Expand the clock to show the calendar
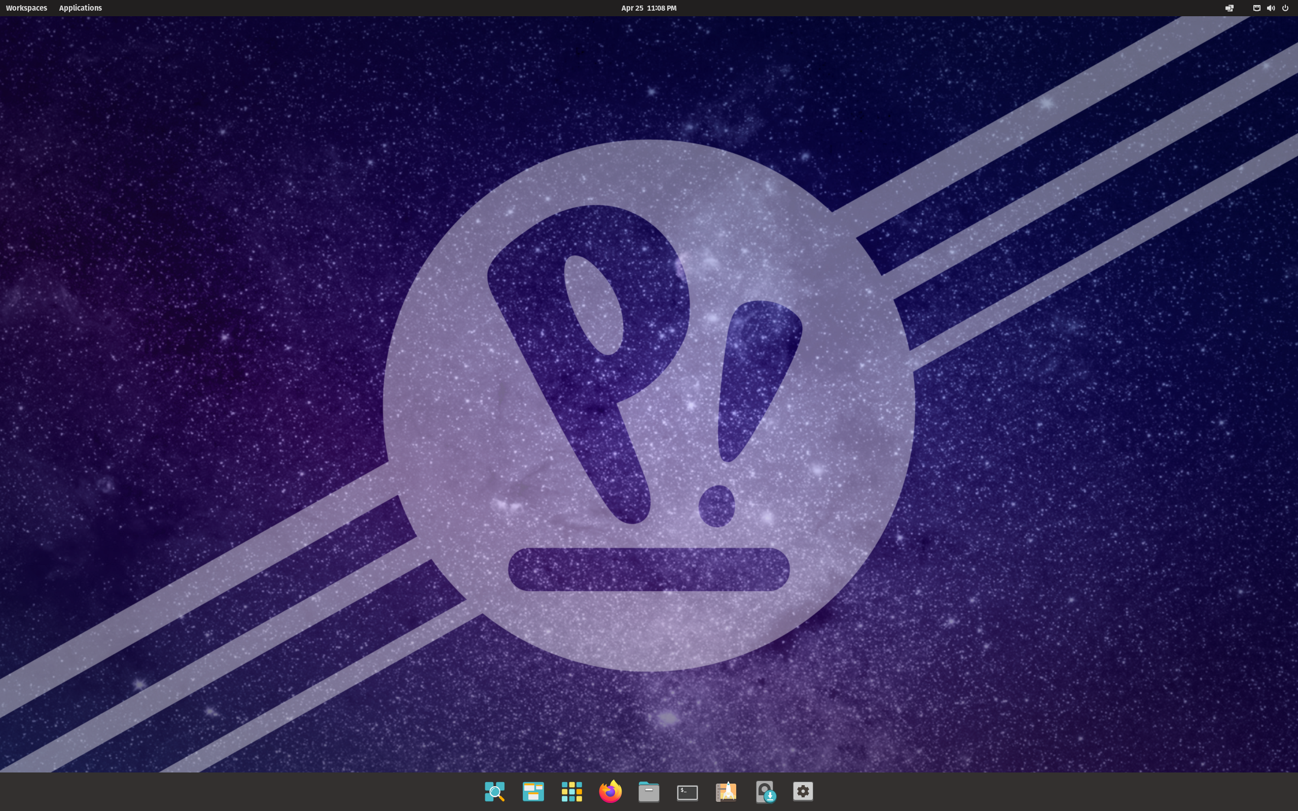 (648, 8)
